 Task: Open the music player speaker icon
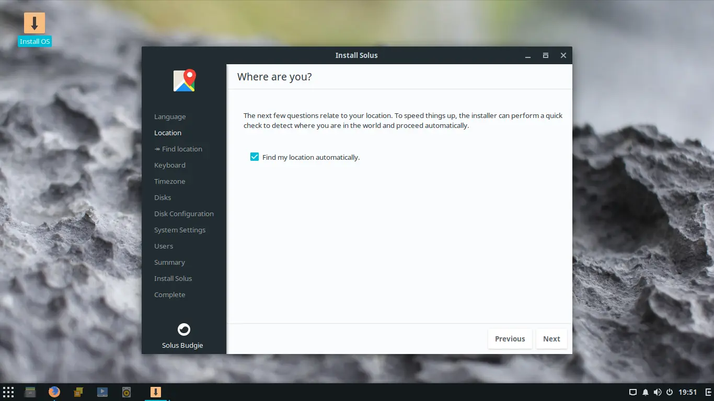point(126,392)
